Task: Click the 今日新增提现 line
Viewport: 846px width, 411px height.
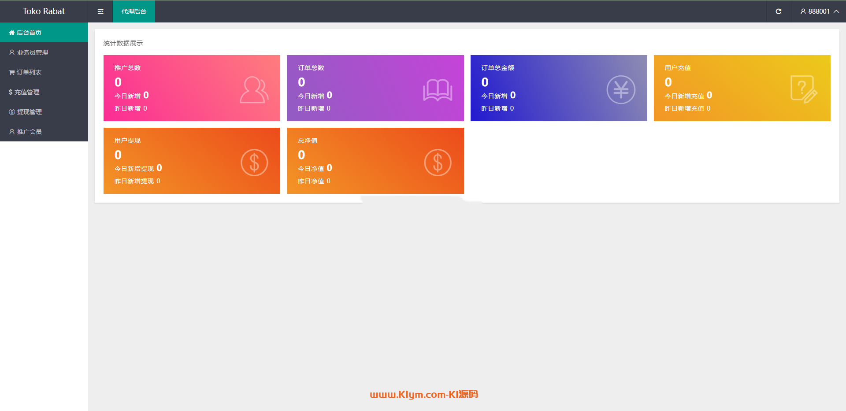Action: 138,168
